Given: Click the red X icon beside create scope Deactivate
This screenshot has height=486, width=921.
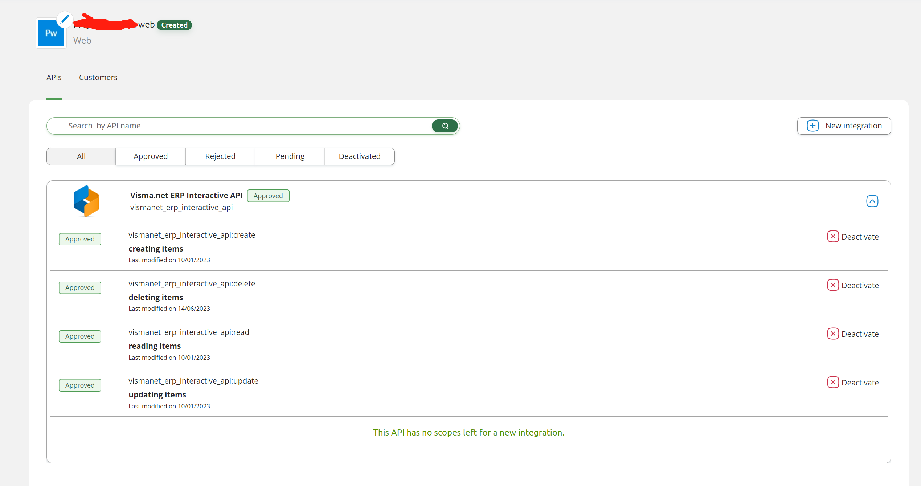Looking at the screenshot, I should coord(833,236).
